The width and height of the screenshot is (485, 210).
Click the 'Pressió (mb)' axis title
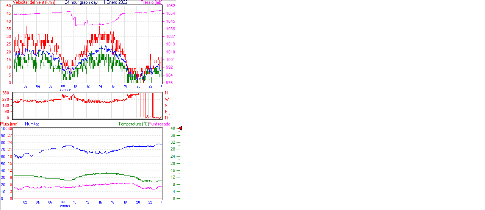pyautogui.click(x=151, y=2)
